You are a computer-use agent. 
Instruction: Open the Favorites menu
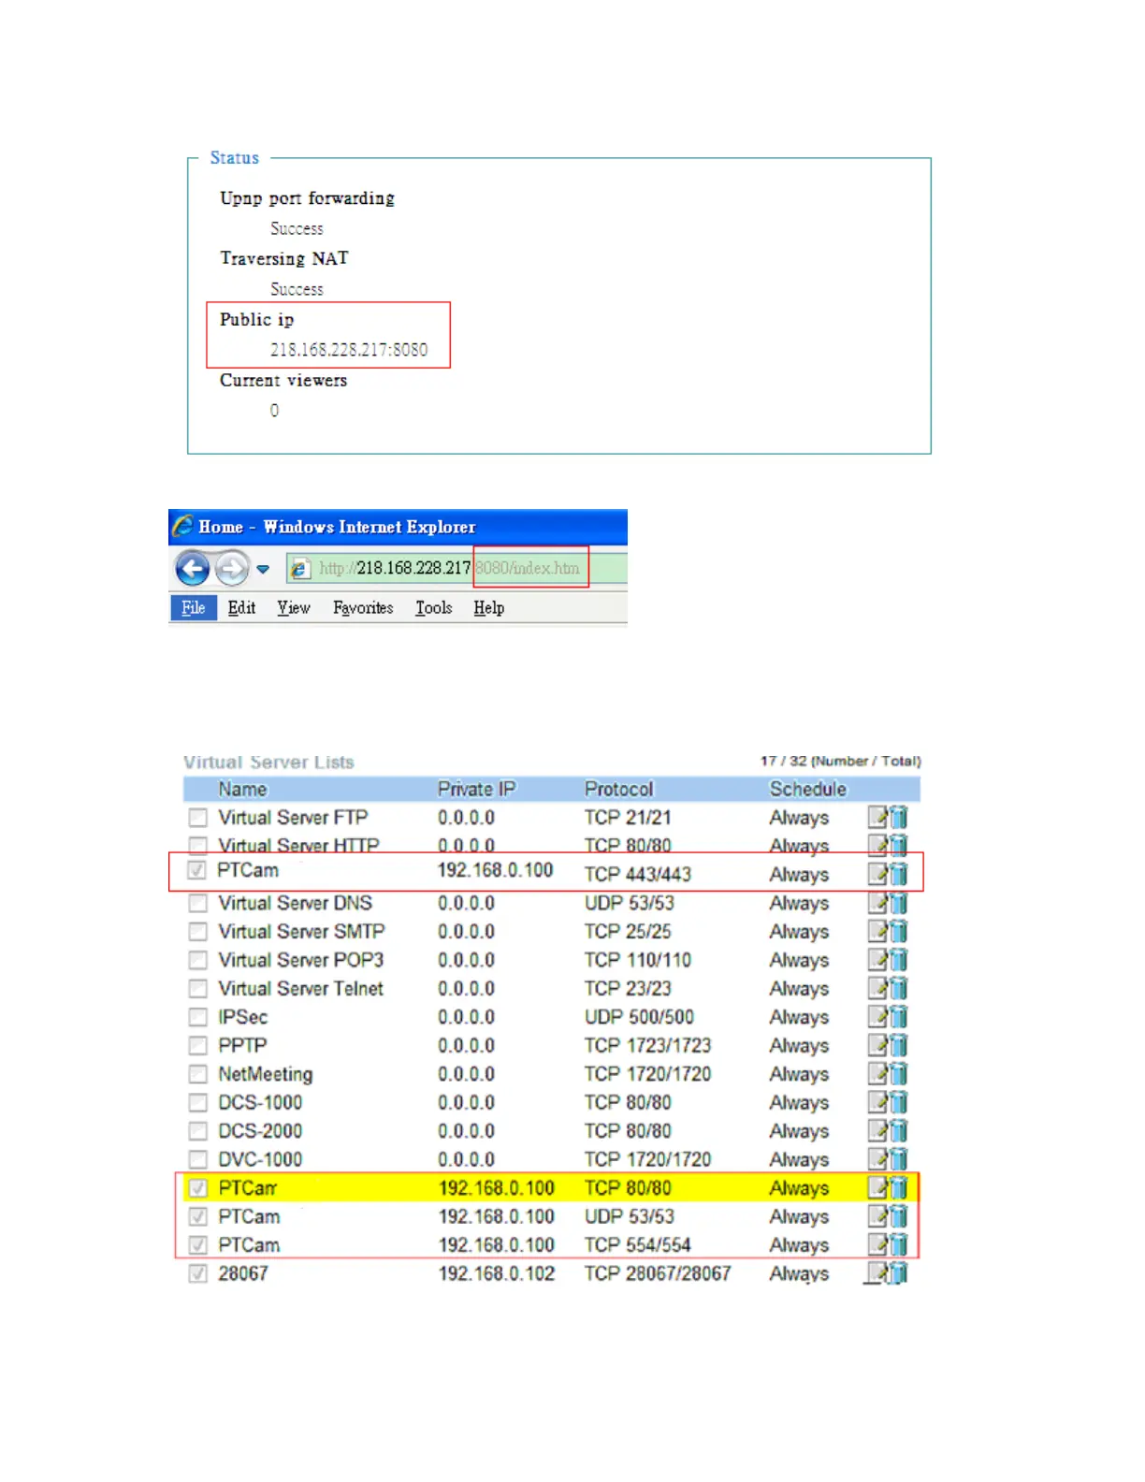pos(363,608)
